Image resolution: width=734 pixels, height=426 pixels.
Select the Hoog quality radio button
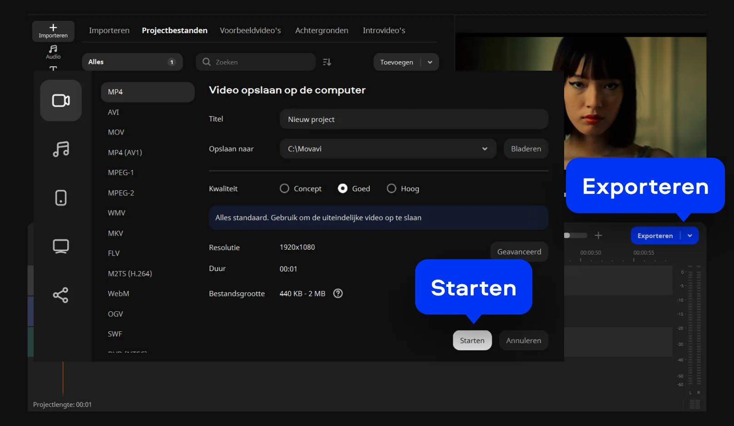click(392, 189)
